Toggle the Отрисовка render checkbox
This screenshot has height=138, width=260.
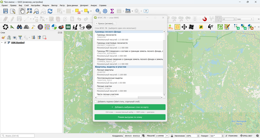click(x=226, y=136)
